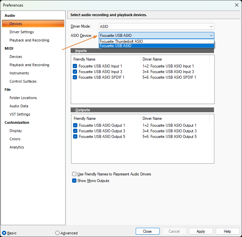Open Instruments page
The image size is (242, 237).
19,73
